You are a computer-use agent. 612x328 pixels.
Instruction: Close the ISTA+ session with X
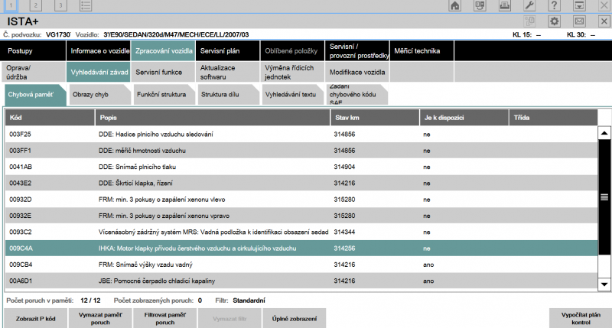[x=604, y=21]
